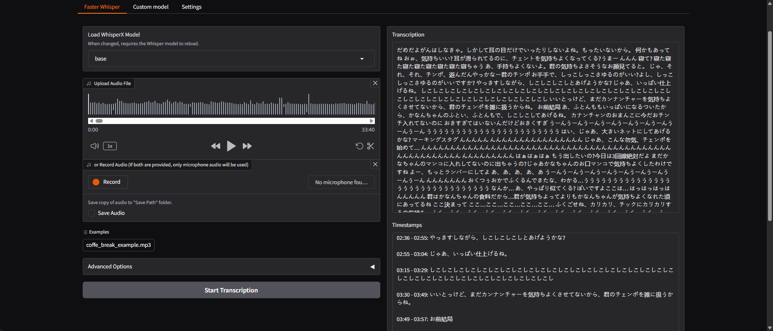
Task: Expand the Advanced Options section
Action: point(231,267)
